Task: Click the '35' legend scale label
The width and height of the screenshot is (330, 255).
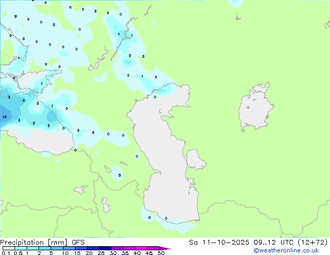Action: click(125, 253)
